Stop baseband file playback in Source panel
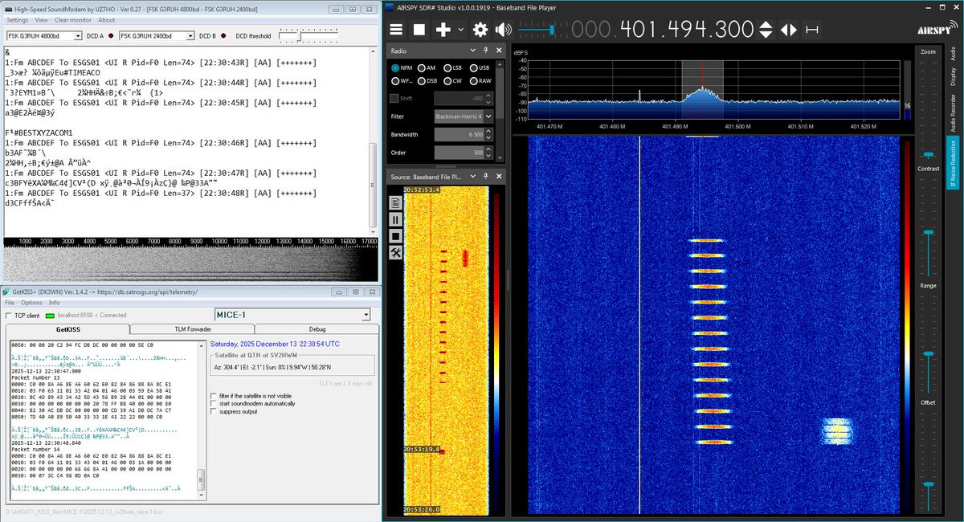 click(x=396, y=236)
